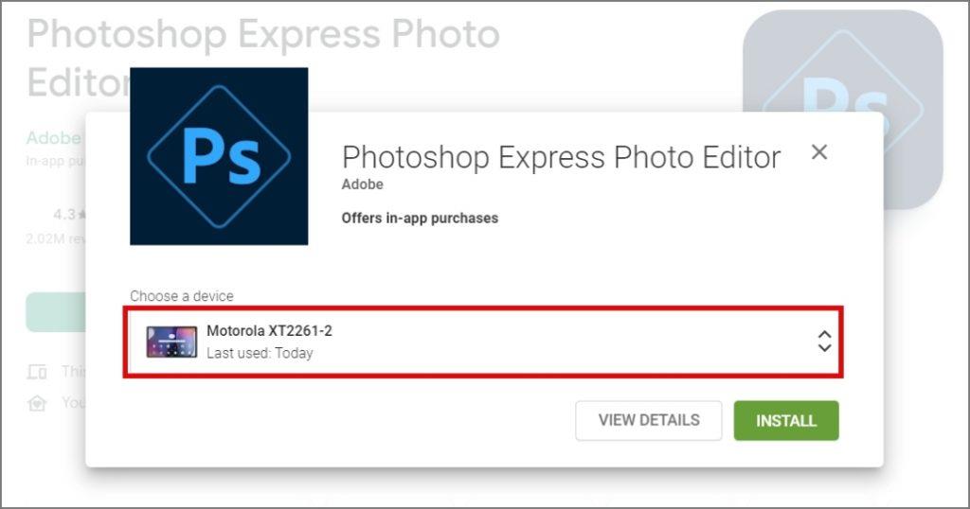Click the dialog title Photoshop Express Photo Editor
970x509 pixels.
[x=561, y=157]
